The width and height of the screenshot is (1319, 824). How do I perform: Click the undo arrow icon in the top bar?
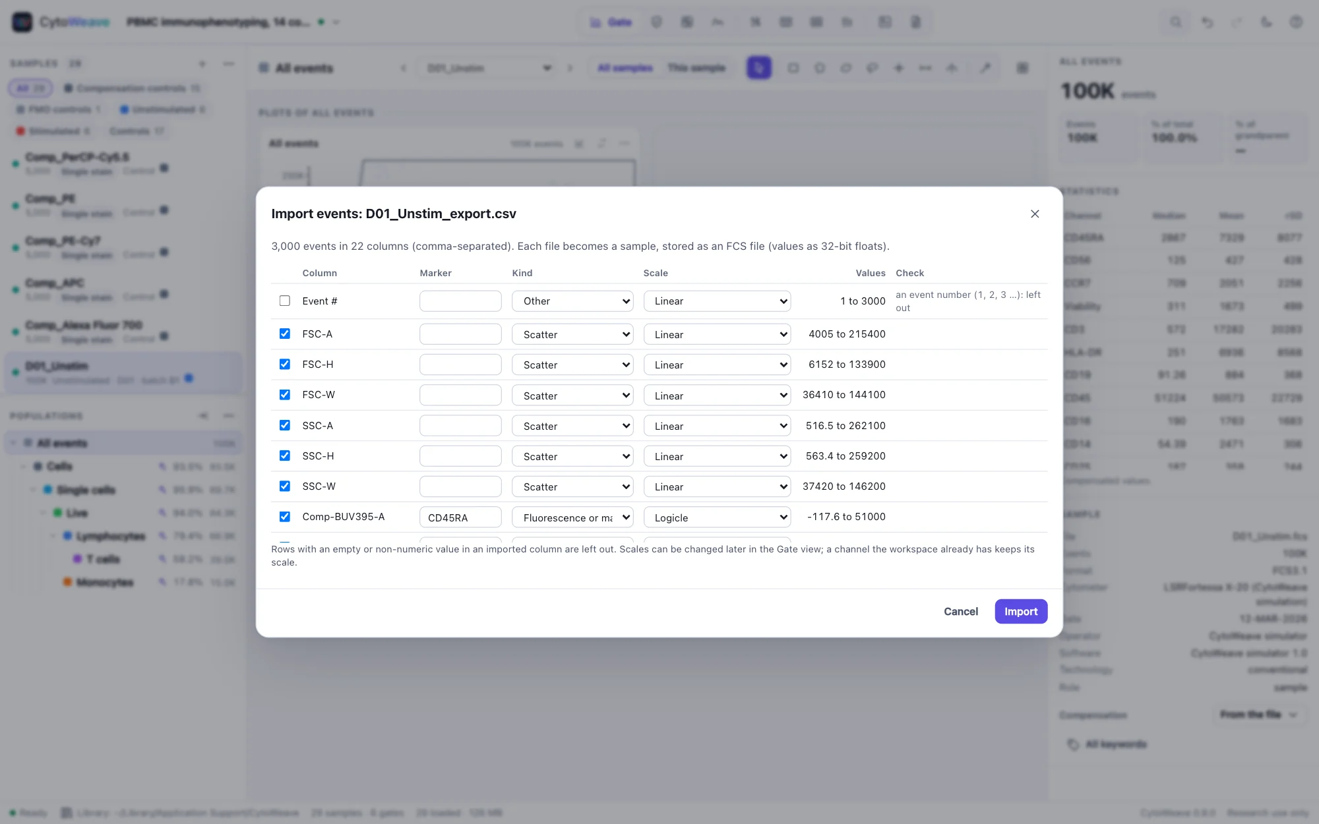(1207, 22)
